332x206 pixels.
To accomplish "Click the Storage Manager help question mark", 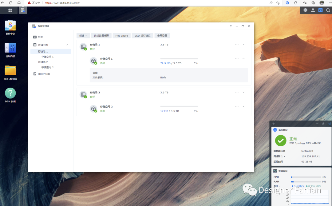I will click(x=231, y=26).
